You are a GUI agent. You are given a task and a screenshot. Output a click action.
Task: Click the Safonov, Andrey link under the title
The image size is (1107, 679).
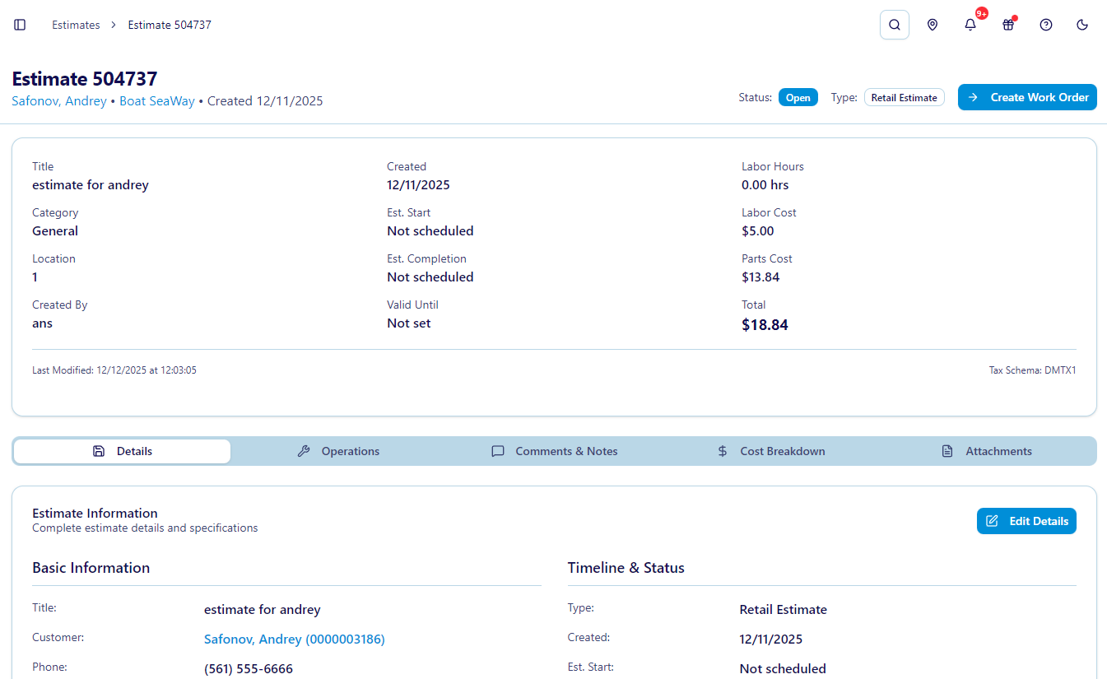point(58,100)
